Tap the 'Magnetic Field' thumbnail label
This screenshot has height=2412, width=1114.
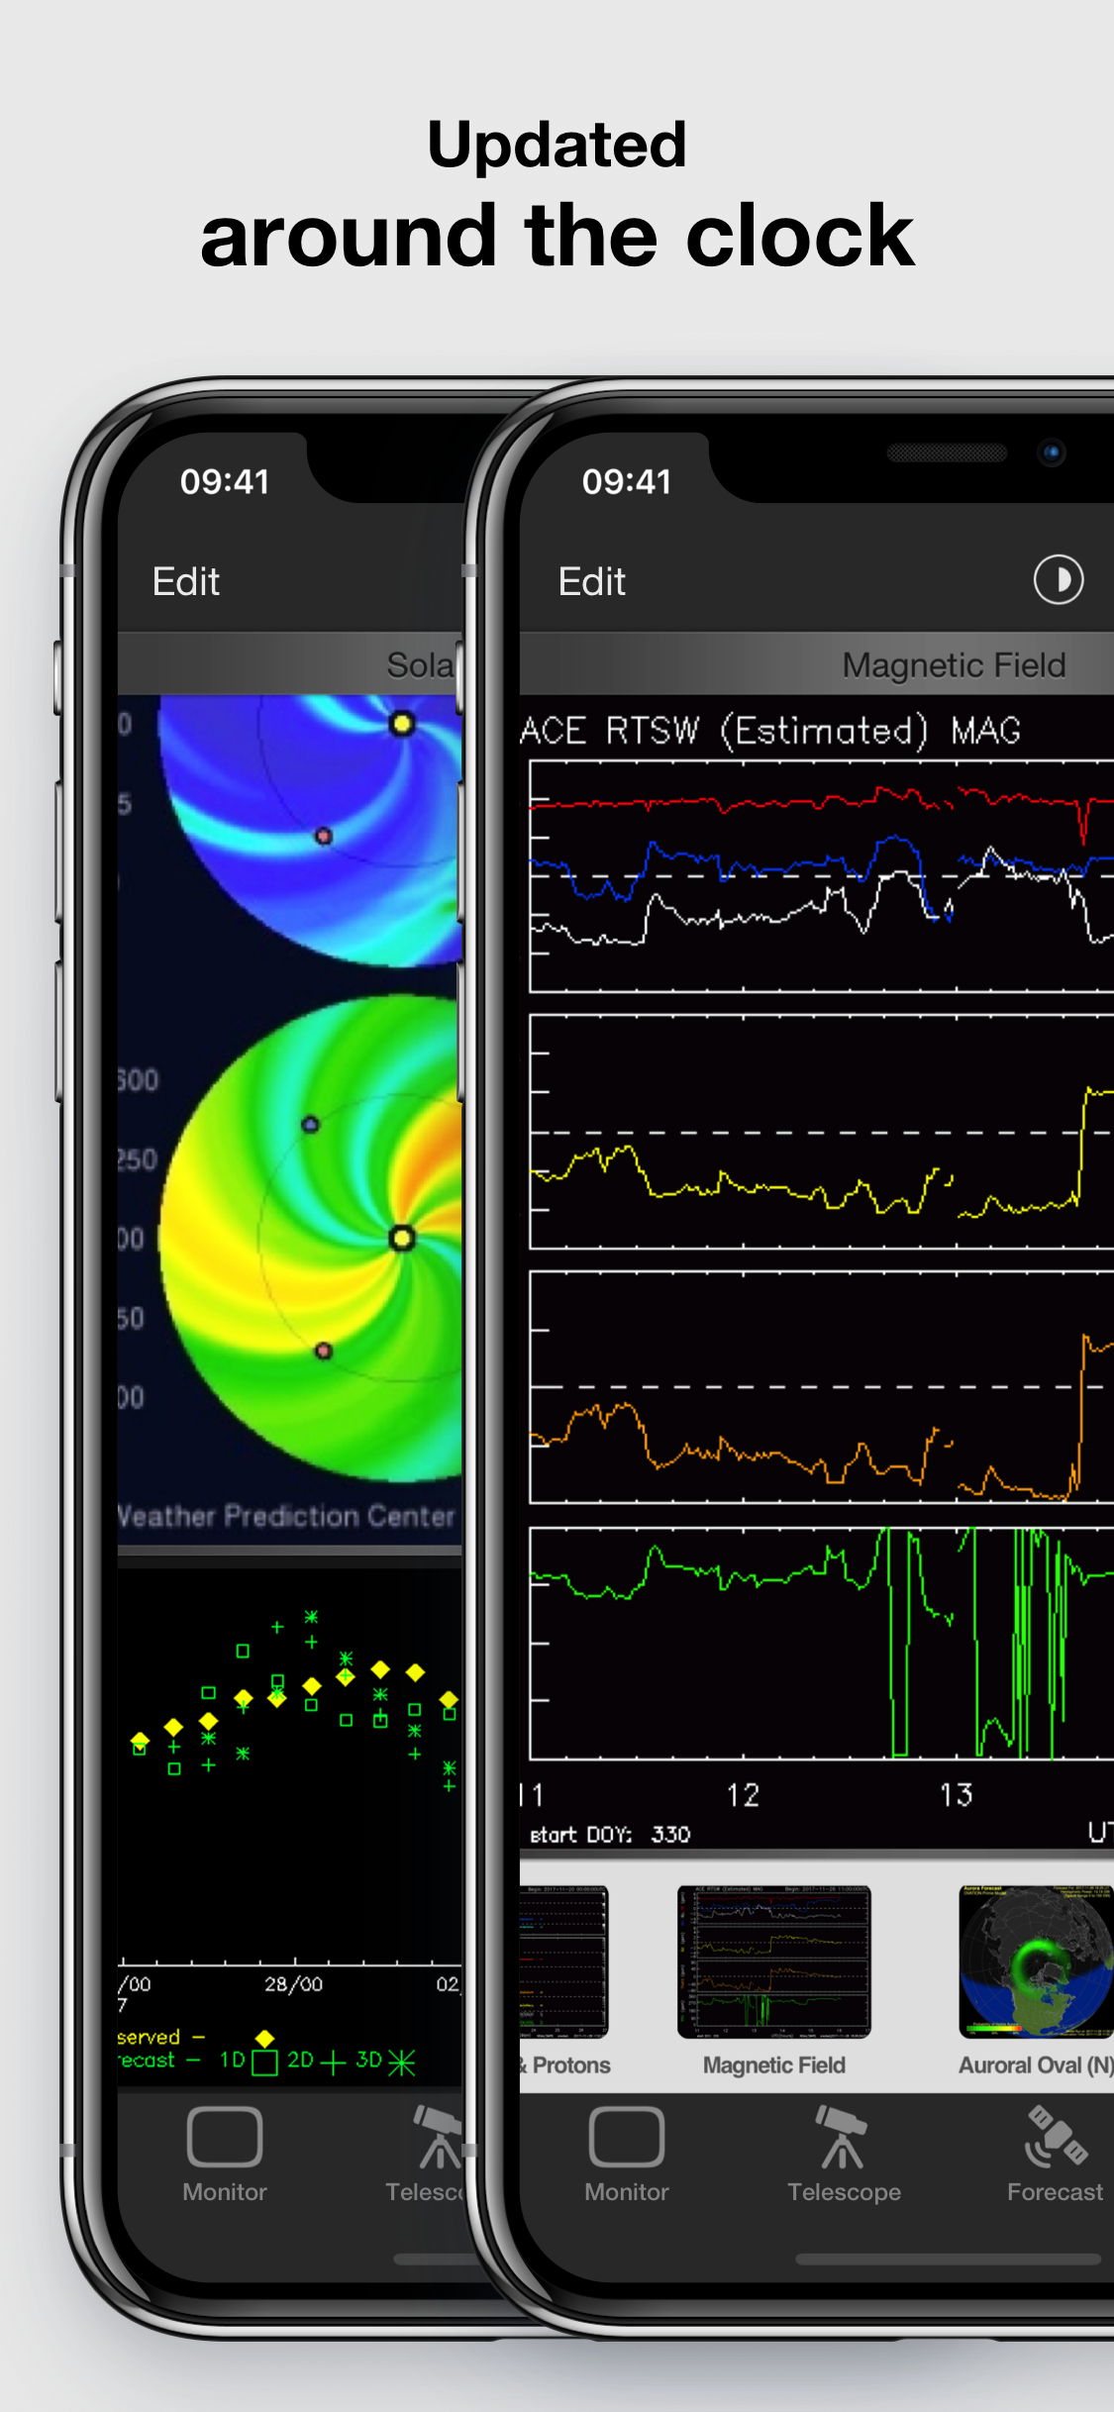tap(773, 2065)
